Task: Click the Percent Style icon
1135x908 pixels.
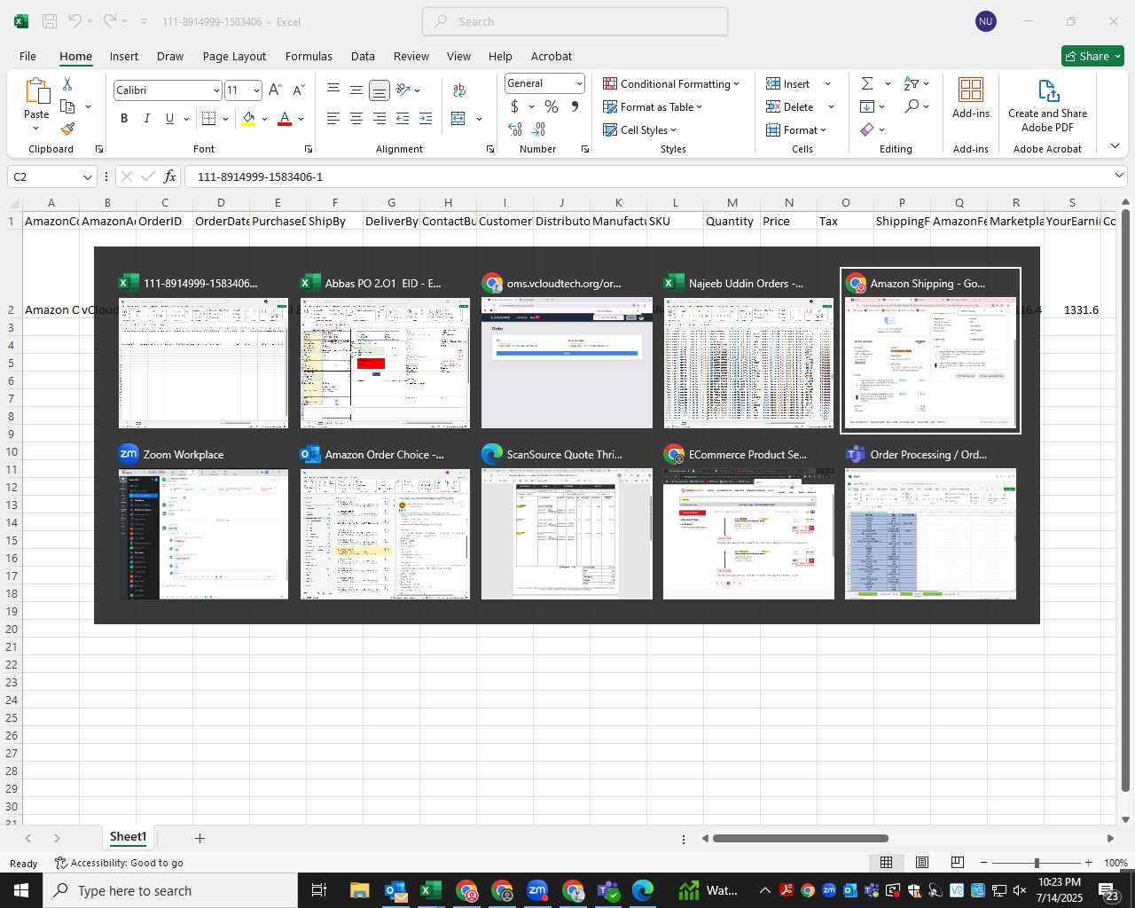Action: [x=552, y=106]
